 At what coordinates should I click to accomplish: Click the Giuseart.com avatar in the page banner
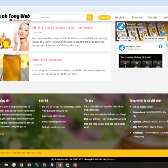pos(121,27)
